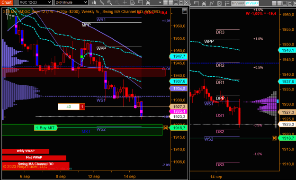Select the 1 Buy MIT order flag
The width and height of the screenshot is (296, 180).
(45, 128)
